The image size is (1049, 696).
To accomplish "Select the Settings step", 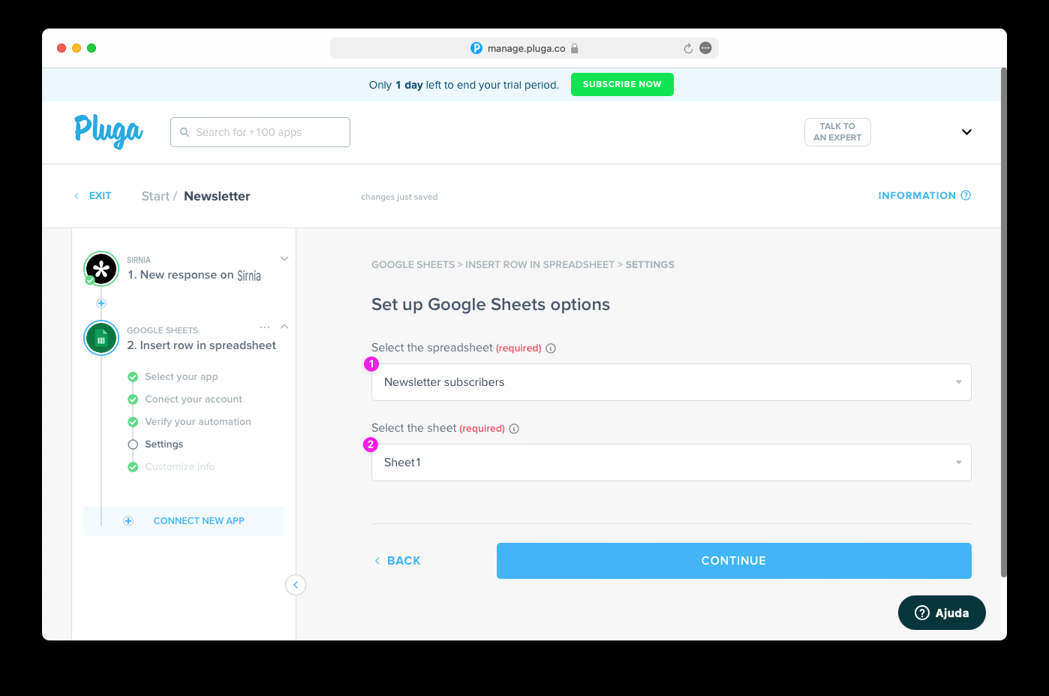I will point(164,444).
